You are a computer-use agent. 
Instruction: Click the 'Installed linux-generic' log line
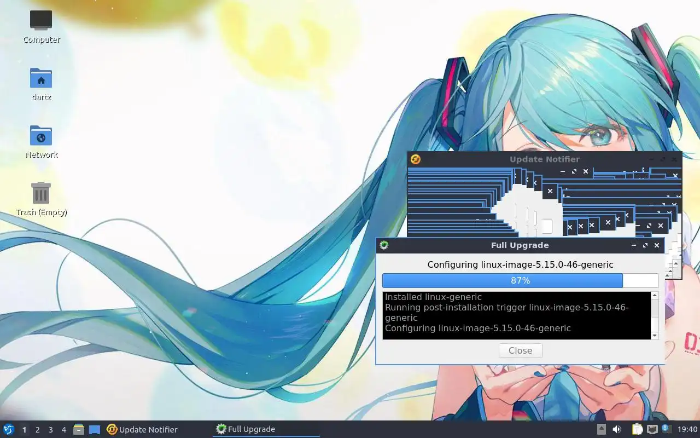433,297
